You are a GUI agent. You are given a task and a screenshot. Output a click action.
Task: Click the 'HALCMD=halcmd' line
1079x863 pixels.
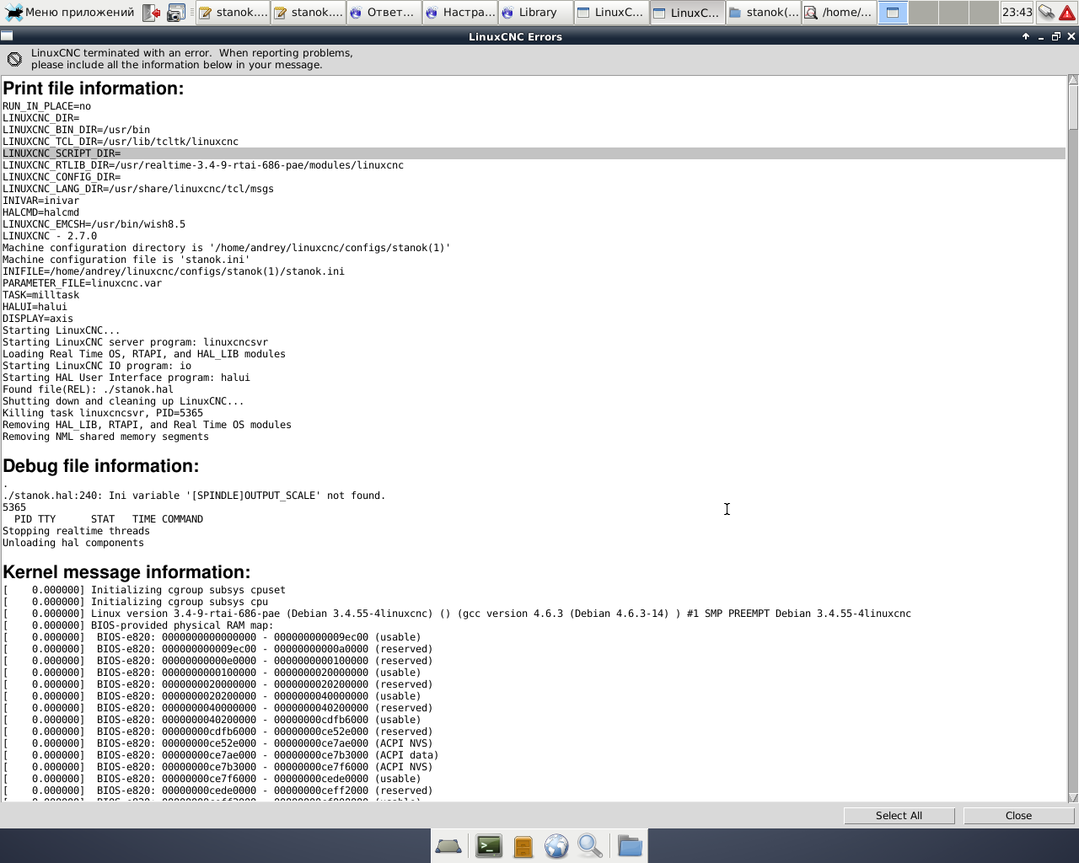click(x=40, y=212)
